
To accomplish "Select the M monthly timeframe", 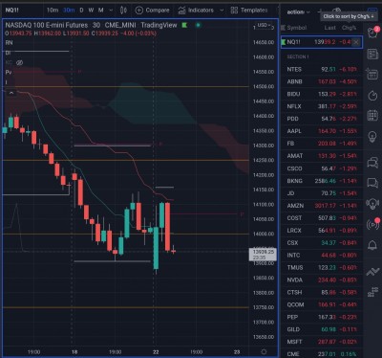I will tap(100, 11).
